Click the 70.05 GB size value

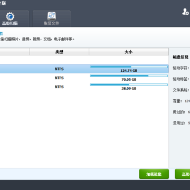pyautogui.click(x=129, y=80)
